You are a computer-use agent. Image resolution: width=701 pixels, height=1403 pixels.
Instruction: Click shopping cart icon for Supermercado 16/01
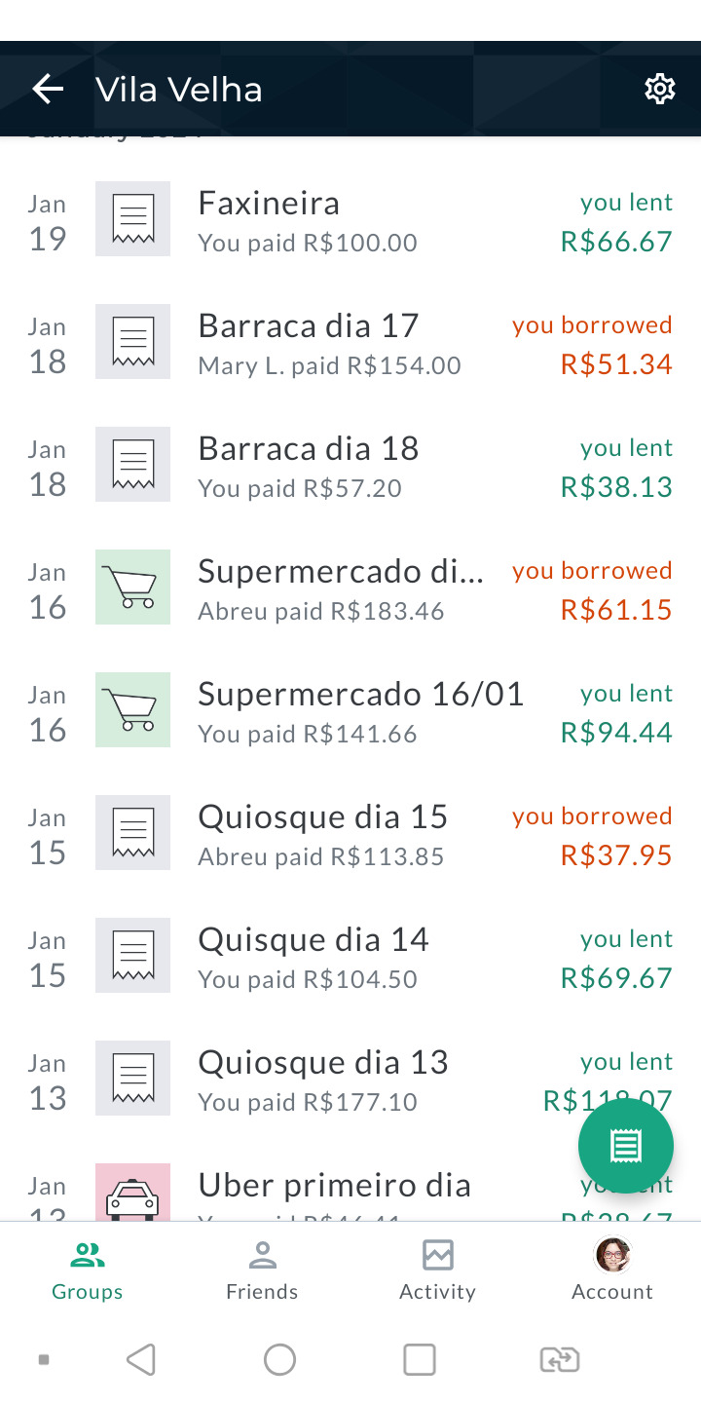tap(132, 709)
